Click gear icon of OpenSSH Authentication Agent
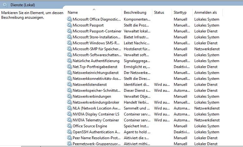 pos(70,132)
